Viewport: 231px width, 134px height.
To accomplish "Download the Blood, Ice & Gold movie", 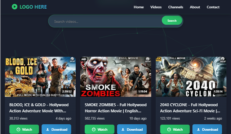I will [x=57, y=129].
